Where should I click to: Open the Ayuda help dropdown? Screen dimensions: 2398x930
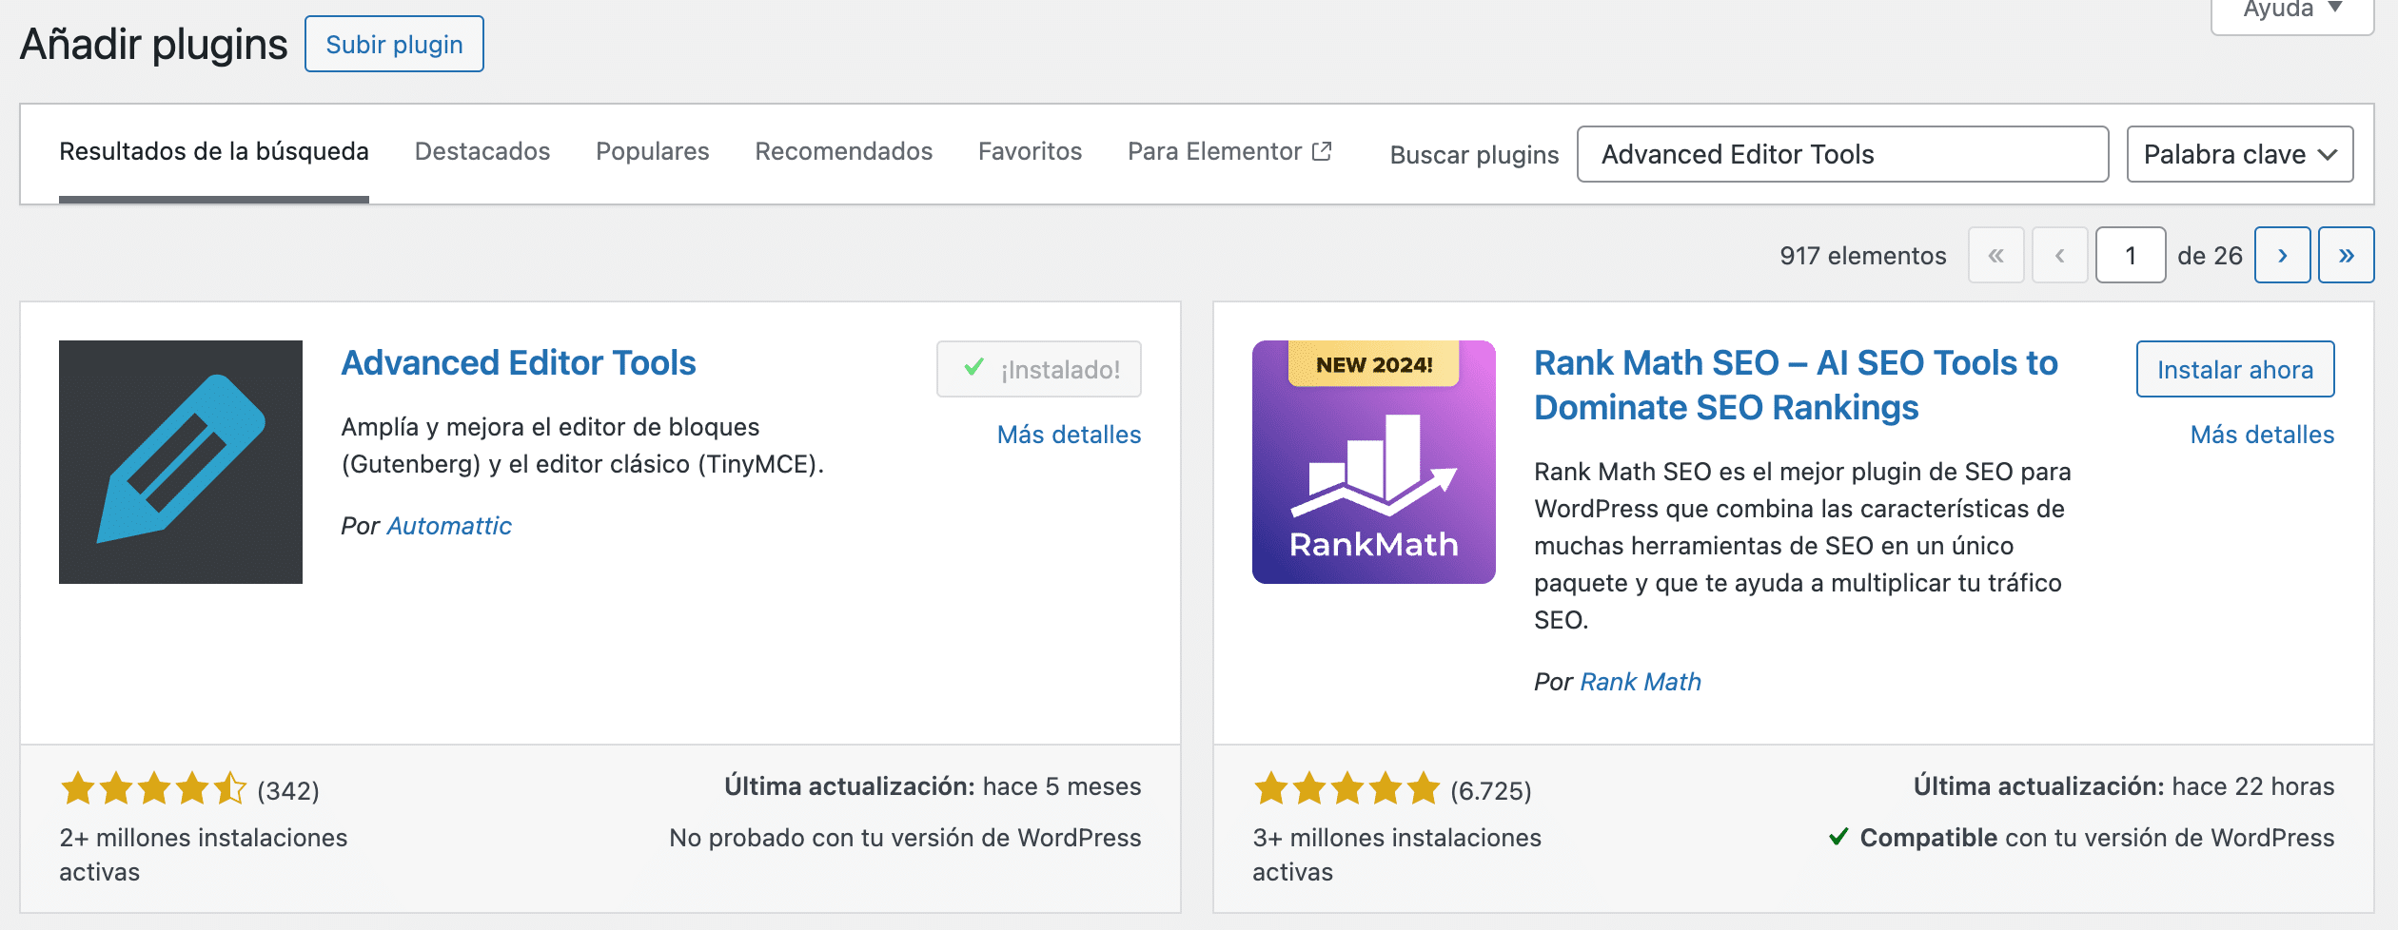click(x=2291, y=11)
